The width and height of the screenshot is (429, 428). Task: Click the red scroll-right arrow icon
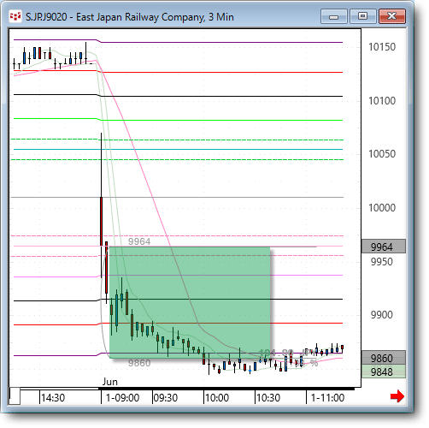(397, 396)
